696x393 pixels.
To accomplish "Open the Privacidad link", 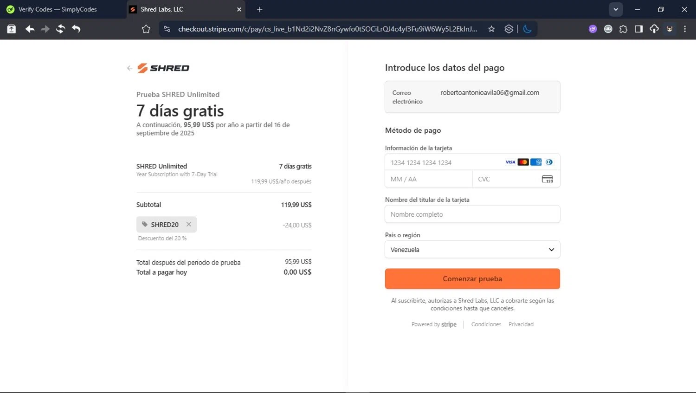I will coord(521,324).
